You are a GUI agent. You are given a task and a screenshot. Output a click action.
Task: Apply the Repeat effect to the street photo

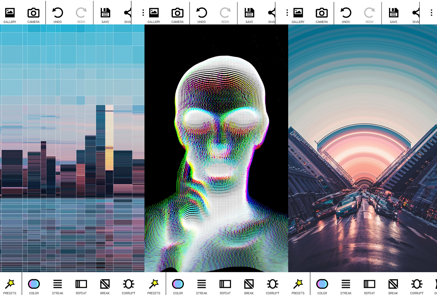(370, 286)
